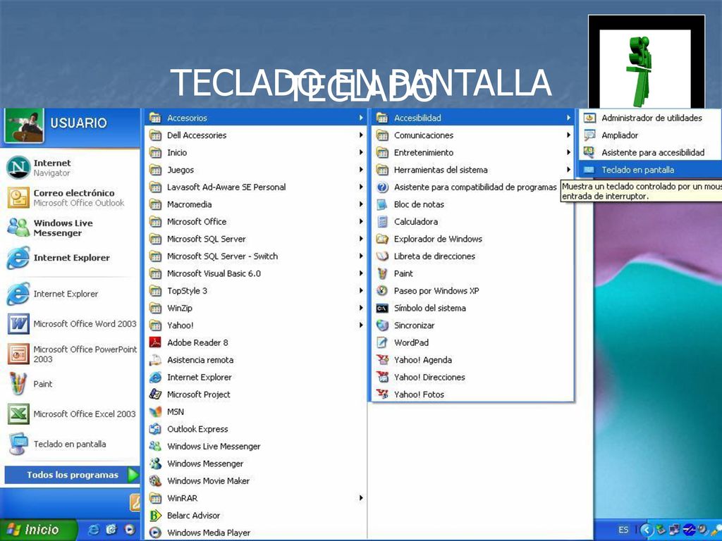Click Teclado en pantalla icon in recent list
This screenshot has width=722, height=541.
18,444
